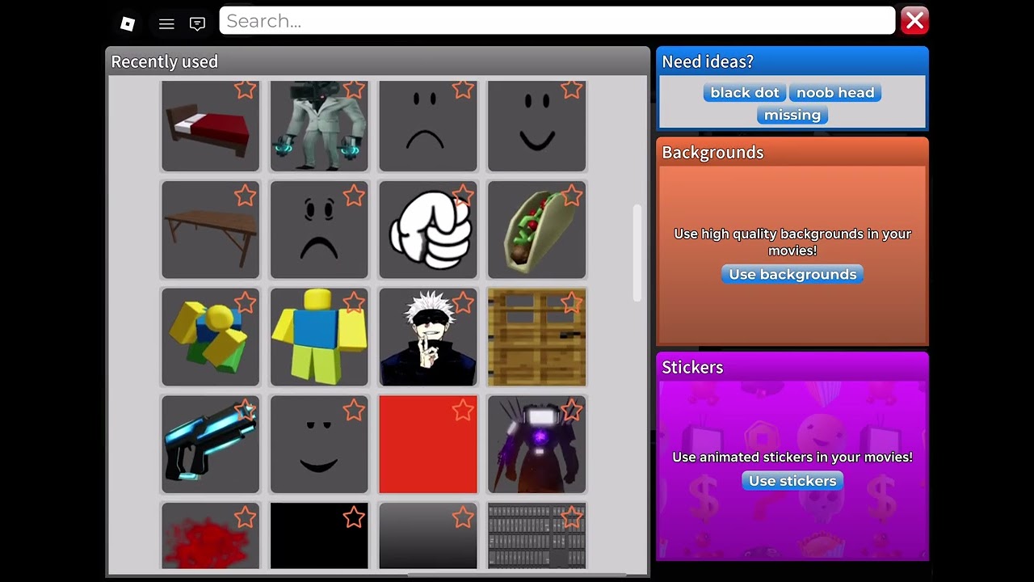Click the Backgrounds panel heading
1034x582 pixels.
pyautogui.click(x=712, y=152)
